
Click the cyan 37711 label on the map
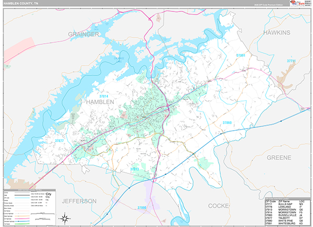tap(291, 61)
